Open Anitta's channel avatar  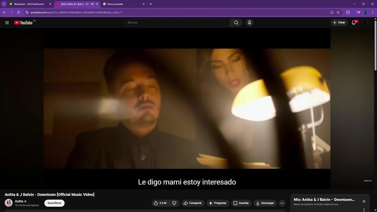tap(9, 203)
